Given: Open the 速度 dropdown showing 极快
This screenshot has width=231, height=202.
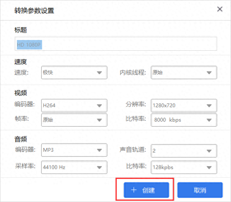Looking at the screenshot, I should pos(74,73).
